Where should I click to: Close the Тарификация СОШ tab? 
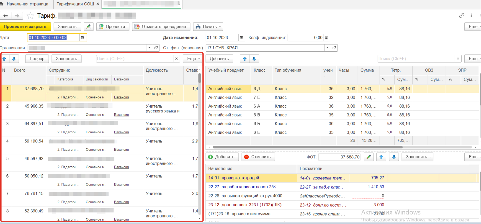pyautogui.click(x=98, y=4)
